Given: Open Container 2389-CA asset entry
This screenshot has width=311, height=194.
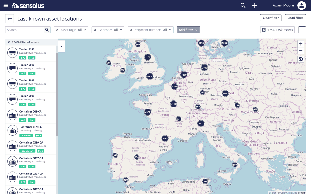Looking at the screenshot, I should pos(31,147).
